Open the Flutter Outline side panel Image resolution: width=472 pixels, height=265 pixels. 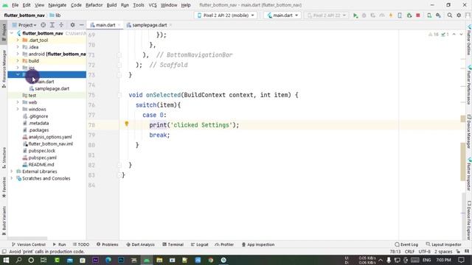click(x=469, y=40)
